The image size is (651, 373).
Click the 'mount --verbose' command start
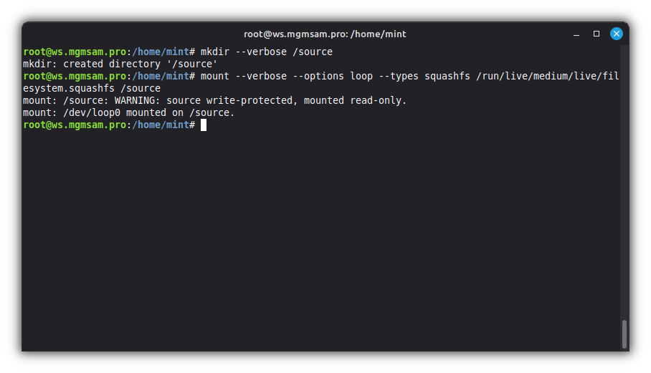pyautogui.click(x=244, y=76)
